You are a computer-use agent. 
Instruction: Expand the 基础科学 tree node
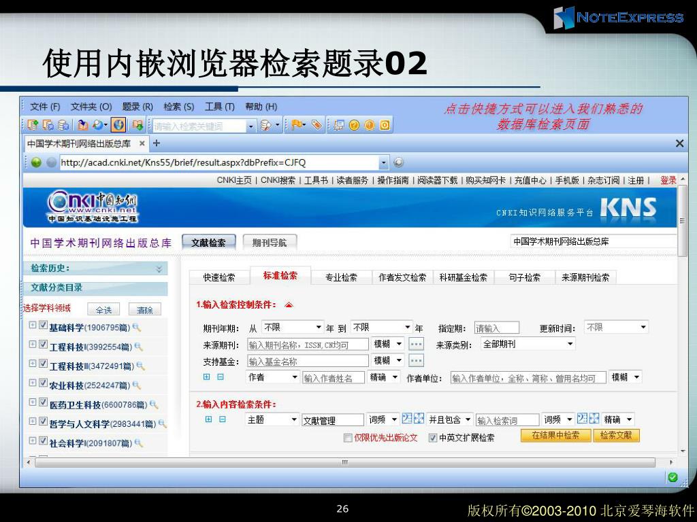click(33, 325)
